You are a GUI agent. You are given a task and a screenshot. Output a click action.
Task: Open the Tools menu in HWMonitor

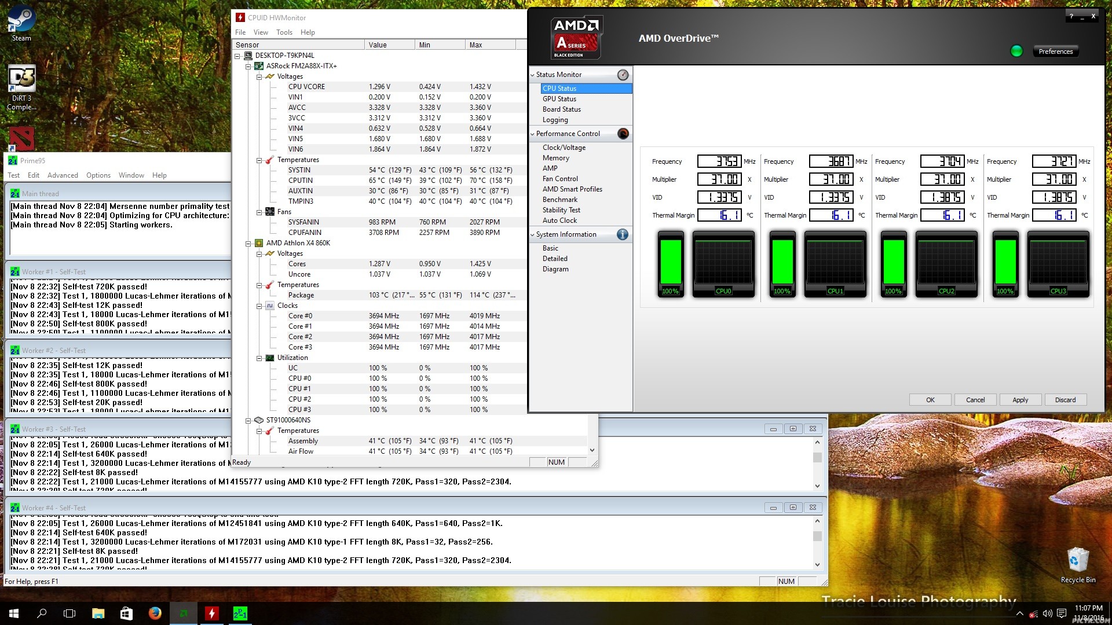coord(284,32)
